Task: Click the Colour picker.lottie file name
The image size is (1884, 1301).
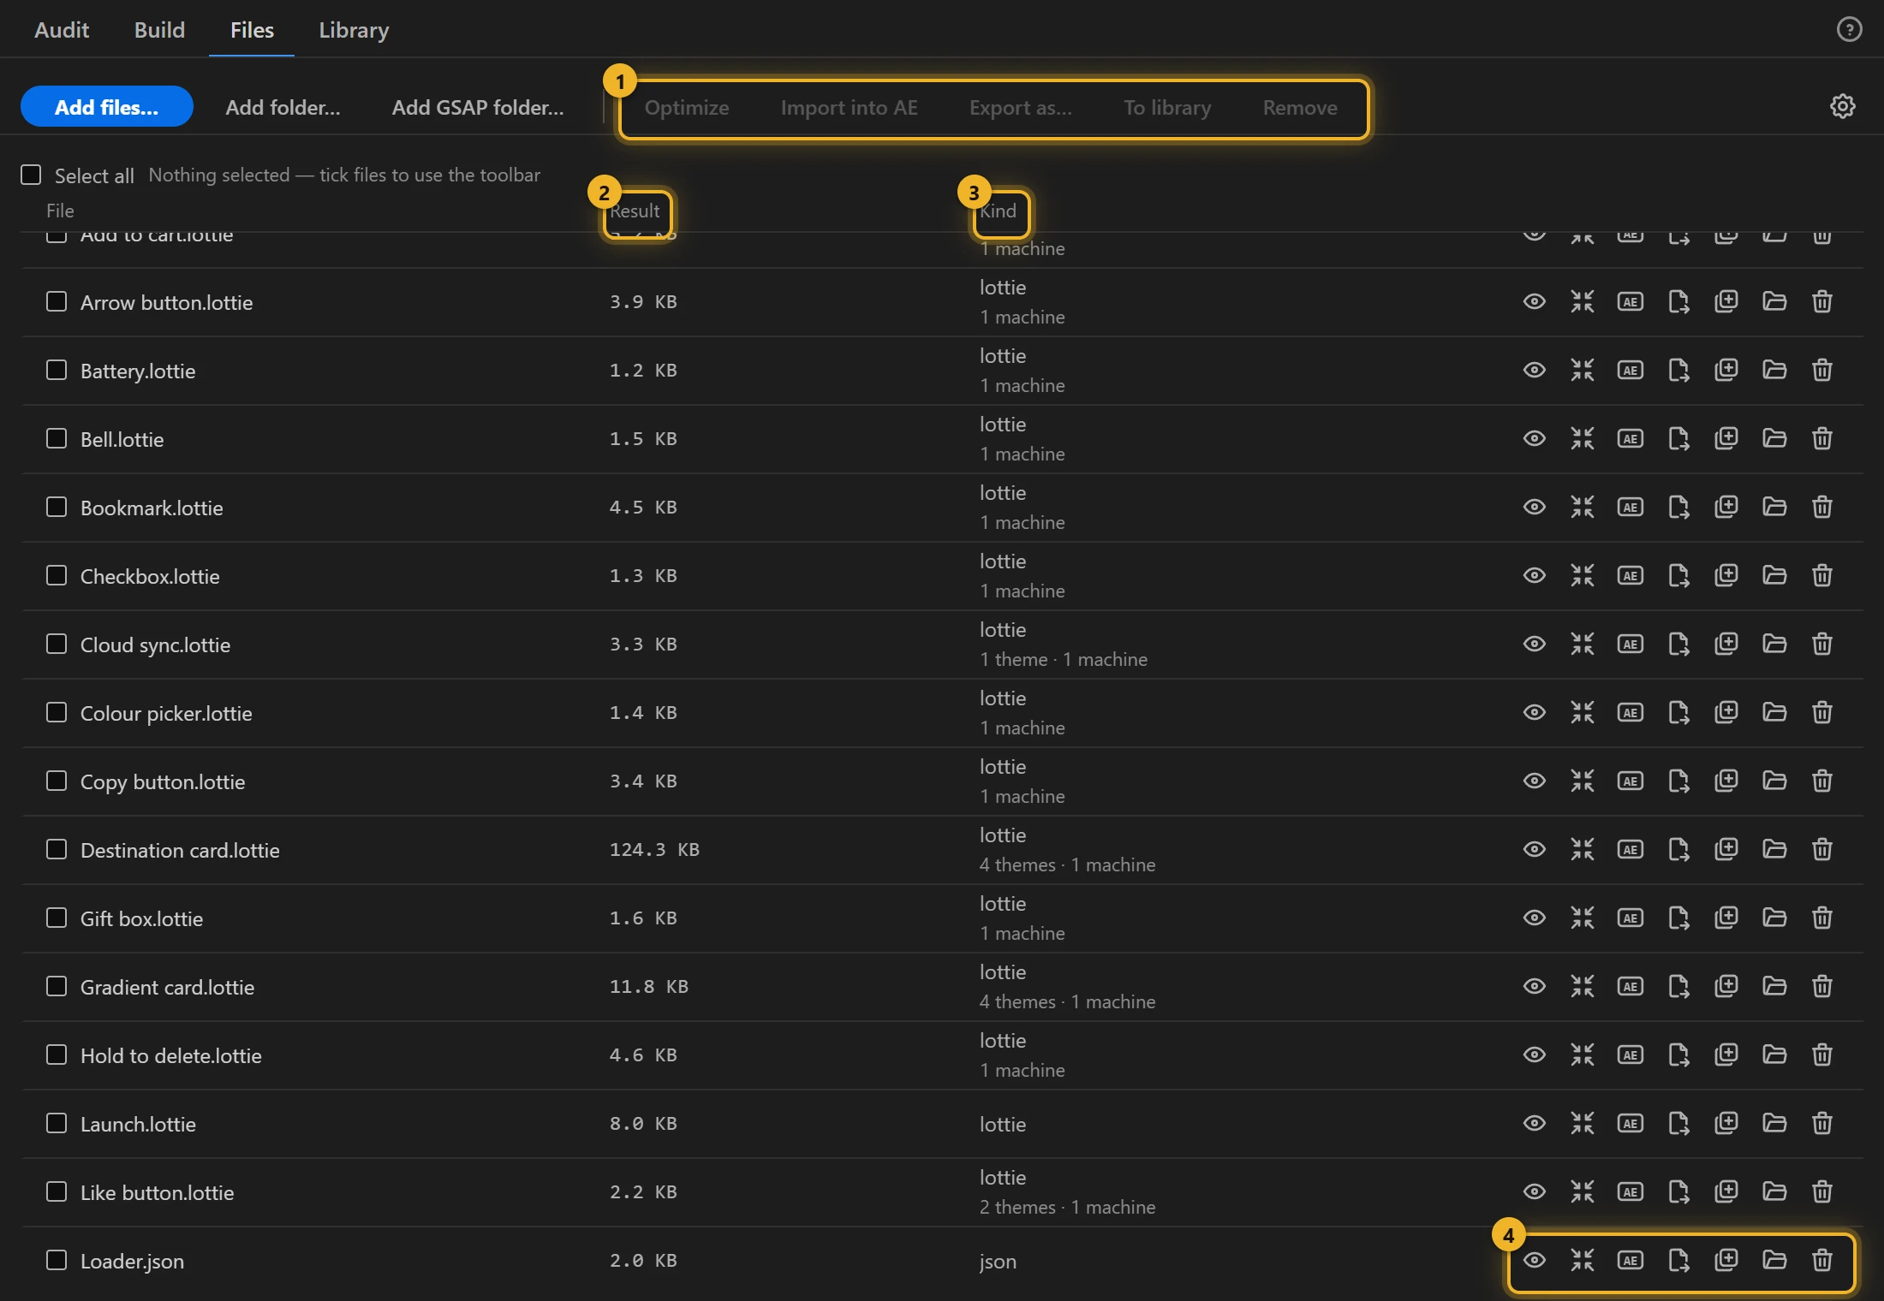Action: click(166, 713)
